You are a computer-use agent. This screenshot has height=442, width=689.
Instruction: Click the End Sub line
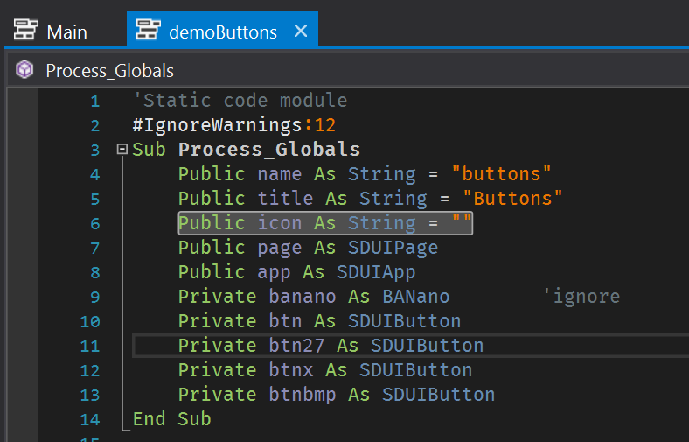171,419
